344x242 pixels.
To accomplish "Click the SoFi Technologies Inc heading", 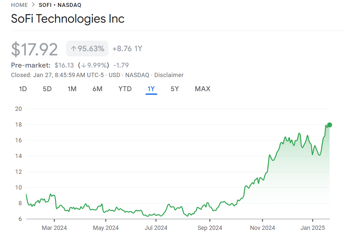I will point(68,18).
